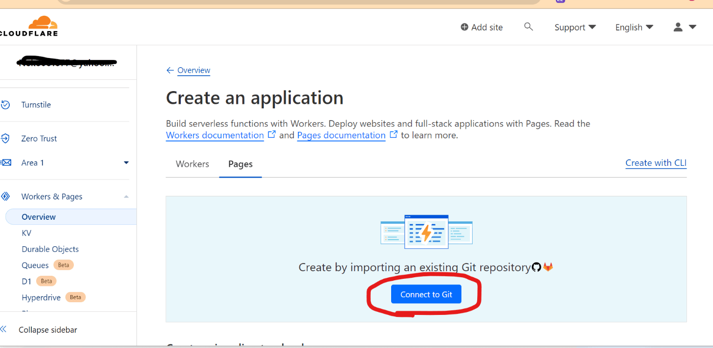Open Hyperdrive in the sidebar
The width and height of the screenshot is (713, 348).
[x=41, y=298]
